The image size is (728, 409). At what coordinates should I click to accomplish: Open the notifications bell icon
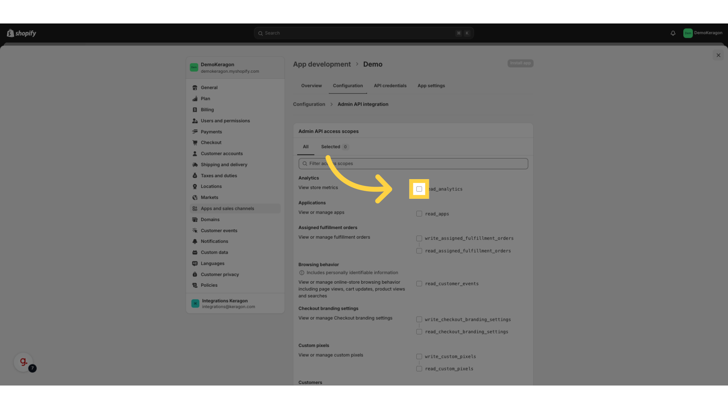point(673,33)
